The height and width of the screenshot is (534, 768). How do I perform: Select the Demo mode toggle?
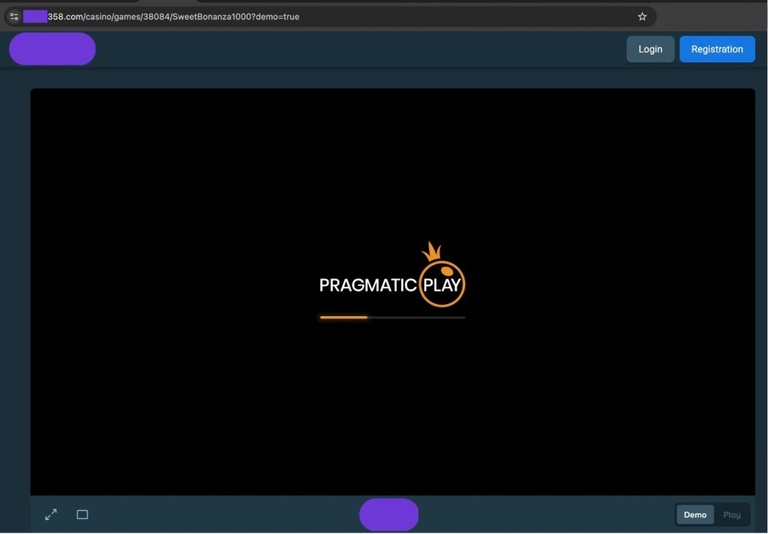tap(694, 515)
